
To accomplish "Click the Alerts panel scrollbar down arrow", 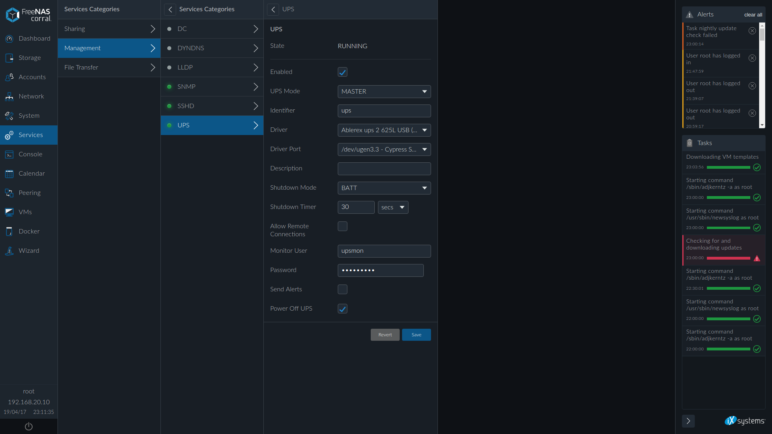I will tap(762, 125).
